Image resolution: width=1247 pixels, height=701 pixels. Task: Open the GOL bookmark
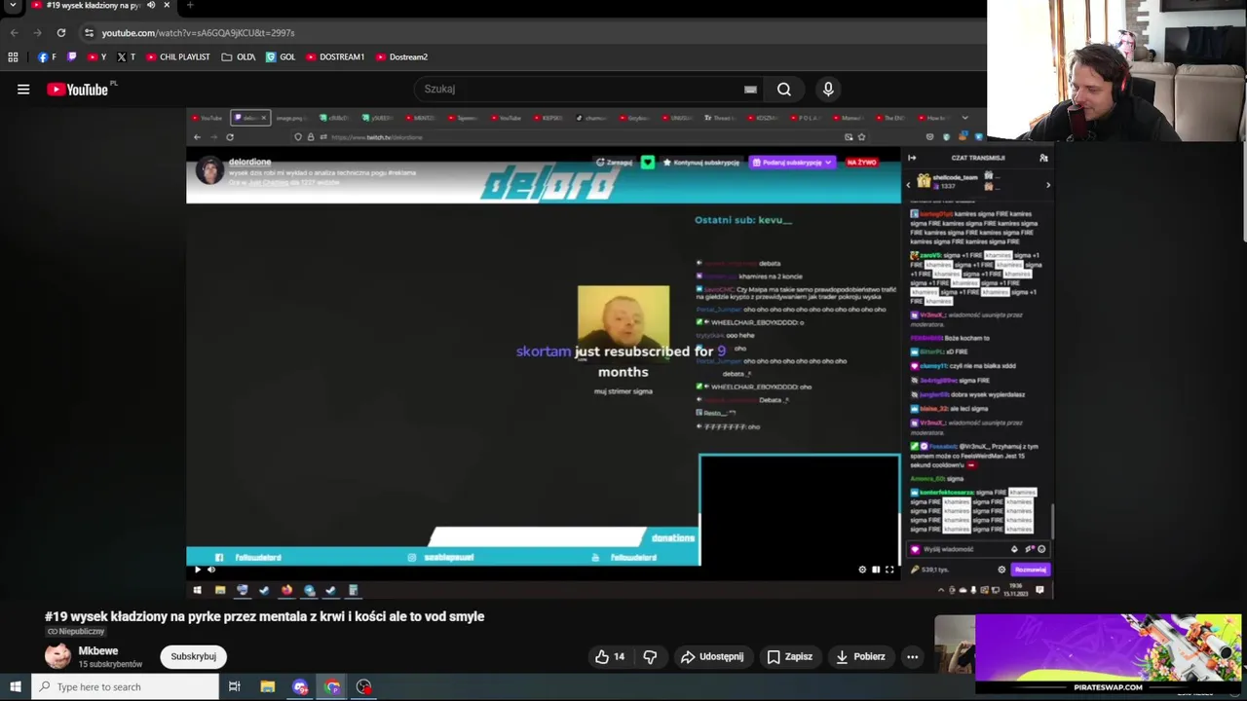tap(281, 56)
